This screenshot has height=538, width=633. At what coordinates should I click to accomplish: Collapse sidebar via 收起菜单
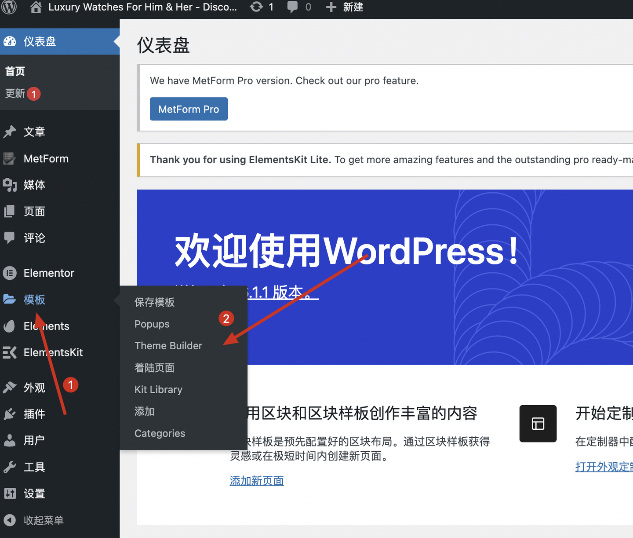pos(60,520)
